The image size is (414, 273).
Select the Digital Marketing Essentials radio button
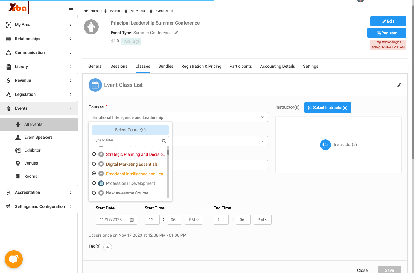94,164
